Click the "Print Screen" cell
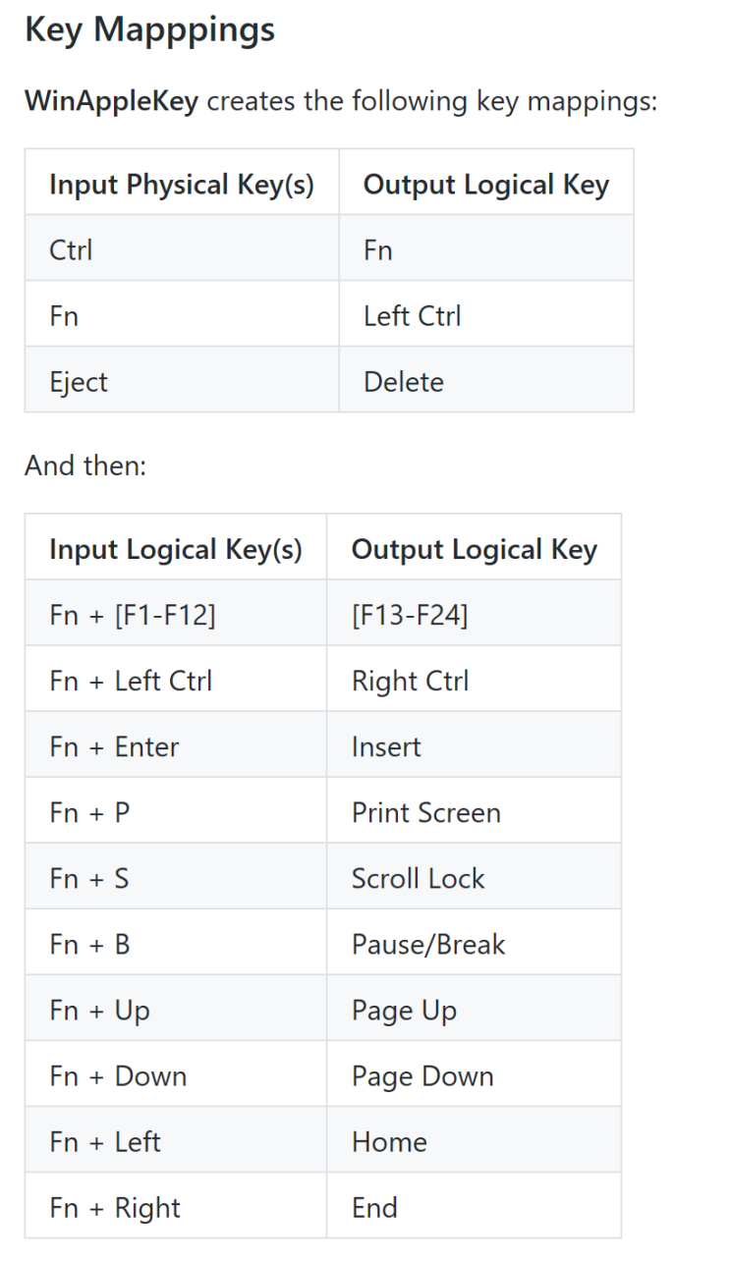 [x=425, y=813]
